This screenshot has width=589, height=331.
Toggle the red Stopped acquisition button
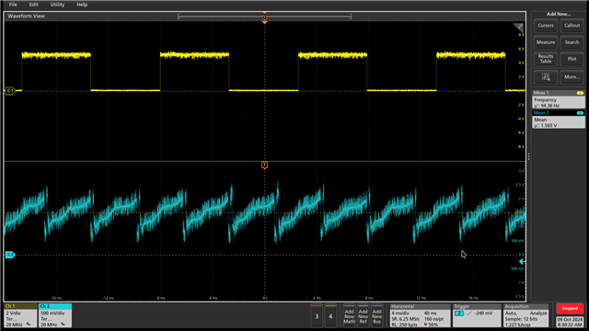[570, 309]
